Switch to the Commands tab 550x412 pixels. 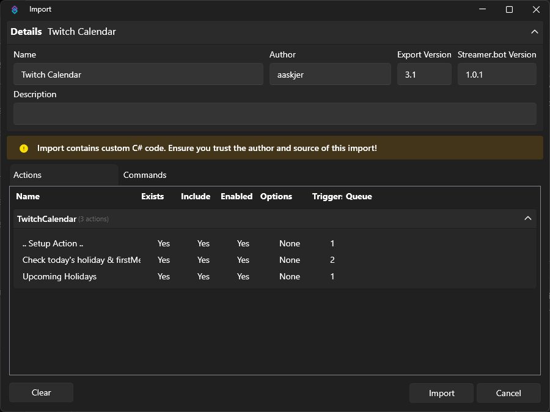[x=145, y=175]
